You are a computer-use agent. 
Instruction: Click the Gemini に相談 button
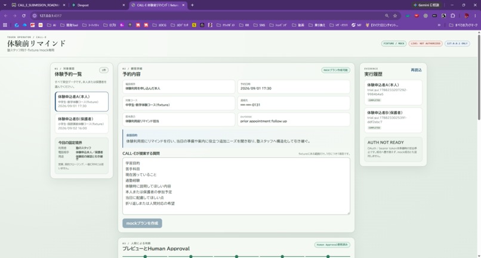click(426, 5)
